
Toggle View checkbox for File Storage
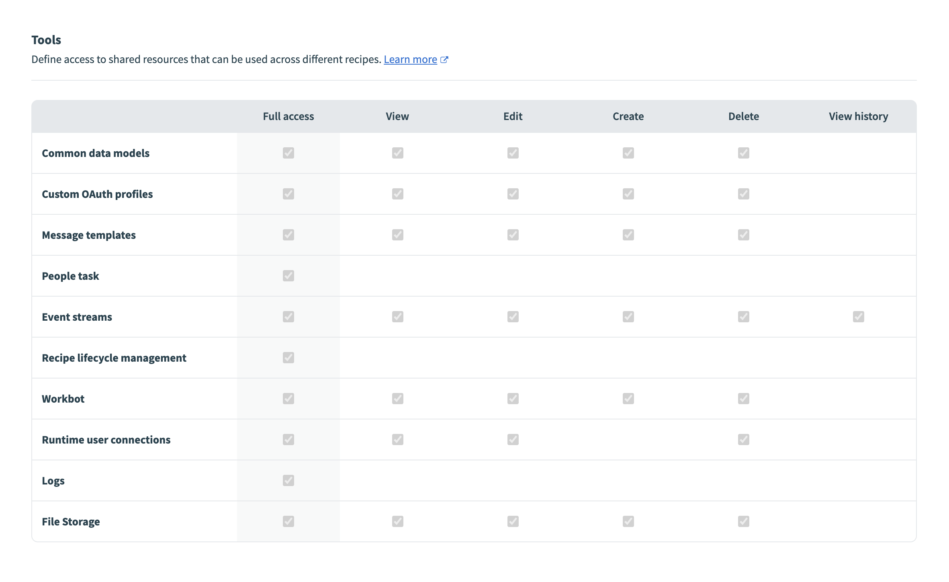coord(397,521)
